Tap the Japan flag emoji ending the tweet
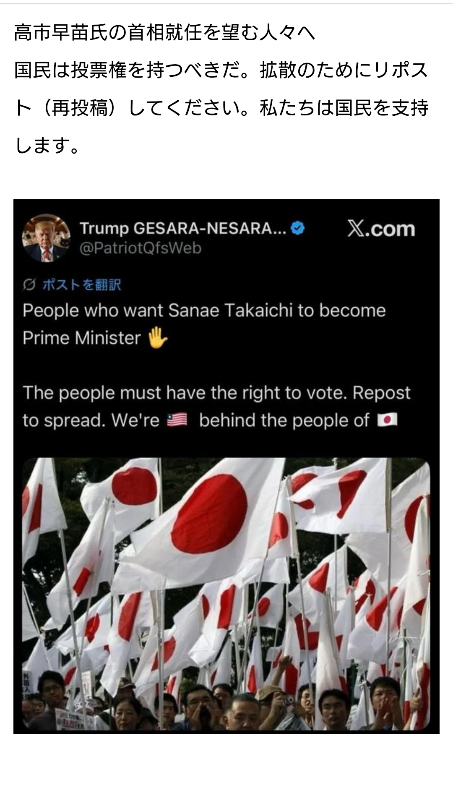 pos(387,420)
